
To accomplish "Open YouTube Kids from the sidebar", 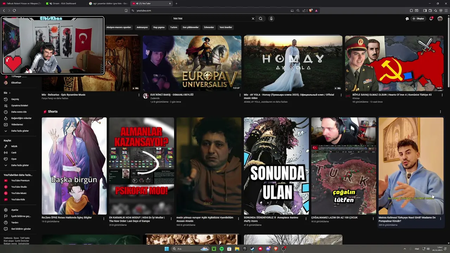I will click(18, 200).
